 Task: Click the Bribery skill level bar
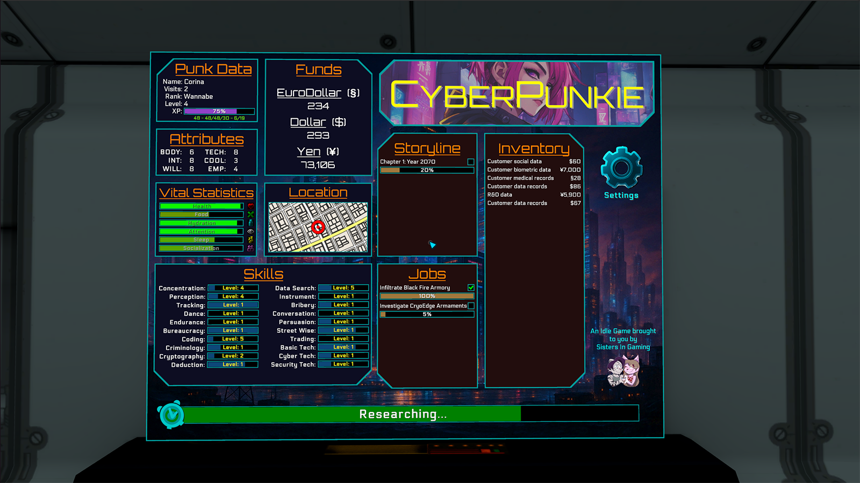(x=343, y=305)
